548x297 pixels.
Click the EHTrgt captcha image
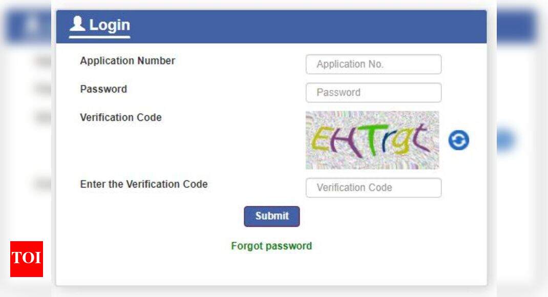[372, 140]
